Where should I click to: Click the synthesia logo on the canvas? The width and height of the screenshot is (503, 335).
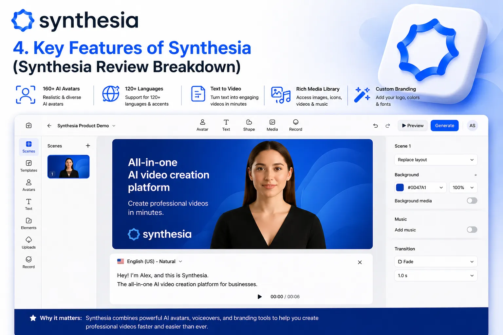160,234
